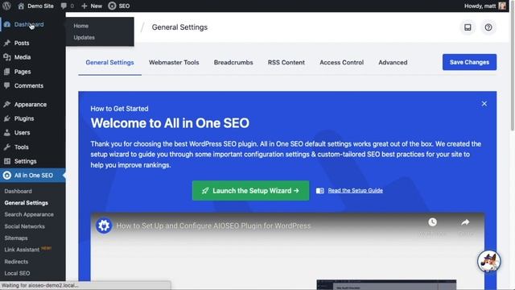Image resolution: width=515 pixels, height=290 pixels.
Task: Click the Plugins plug icon
Action: coord(7,118)
